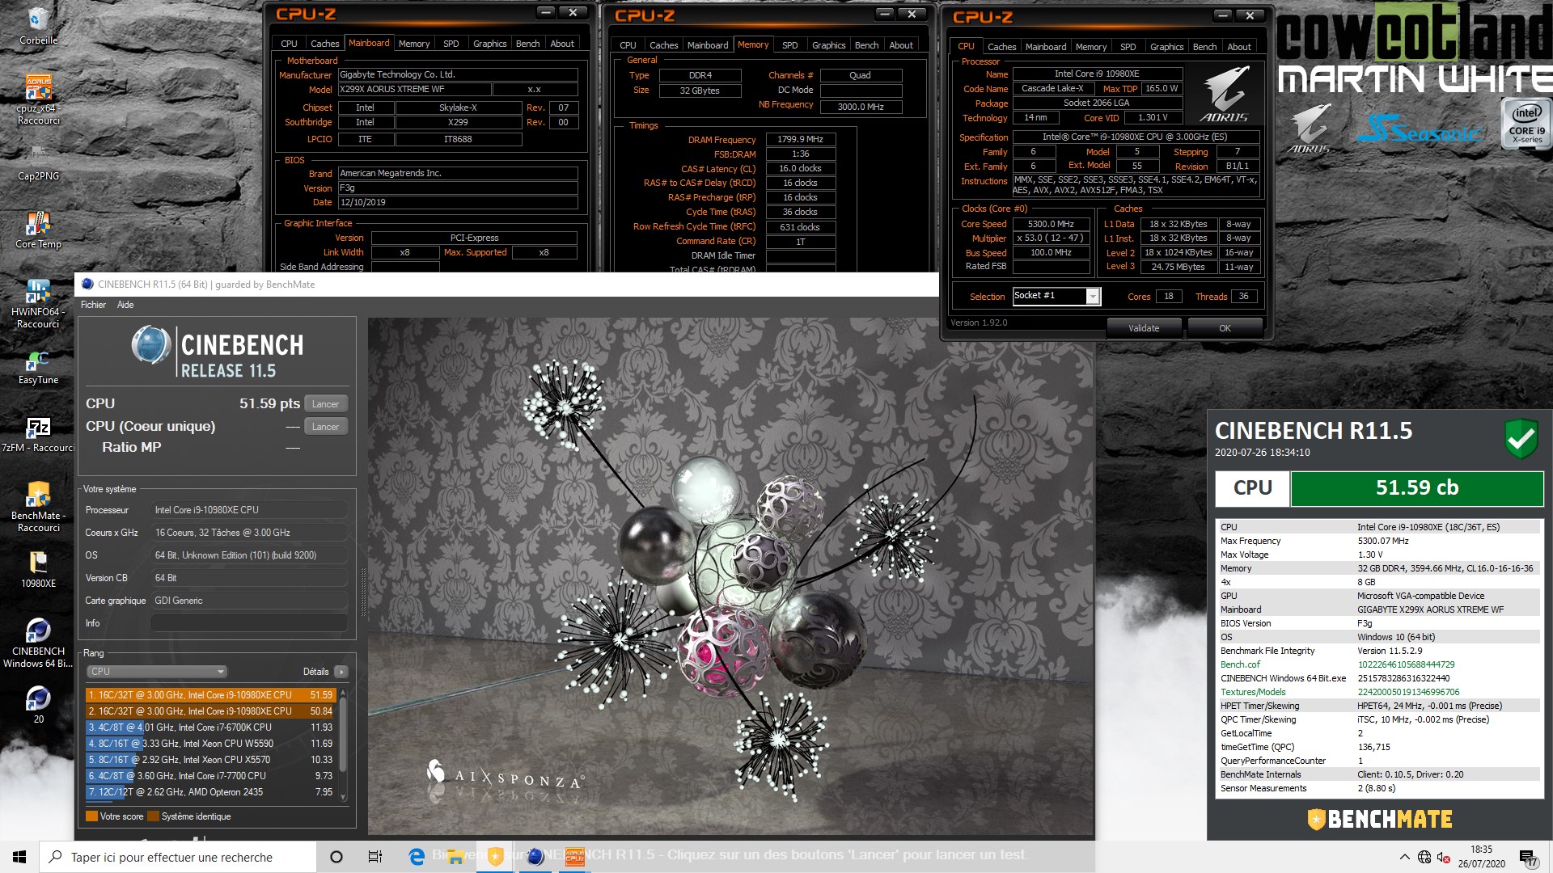The height and width of the screenshot is (873, 1553).
Task: Show hidden system tray icons
Action: [1404, 857]
